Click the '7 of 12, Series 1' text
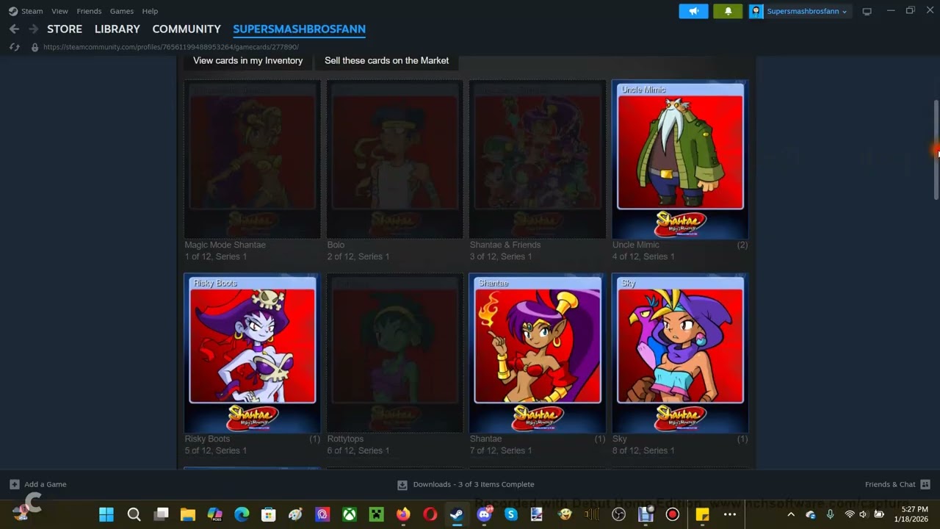The image size is (940, 529). pos(501,450)
